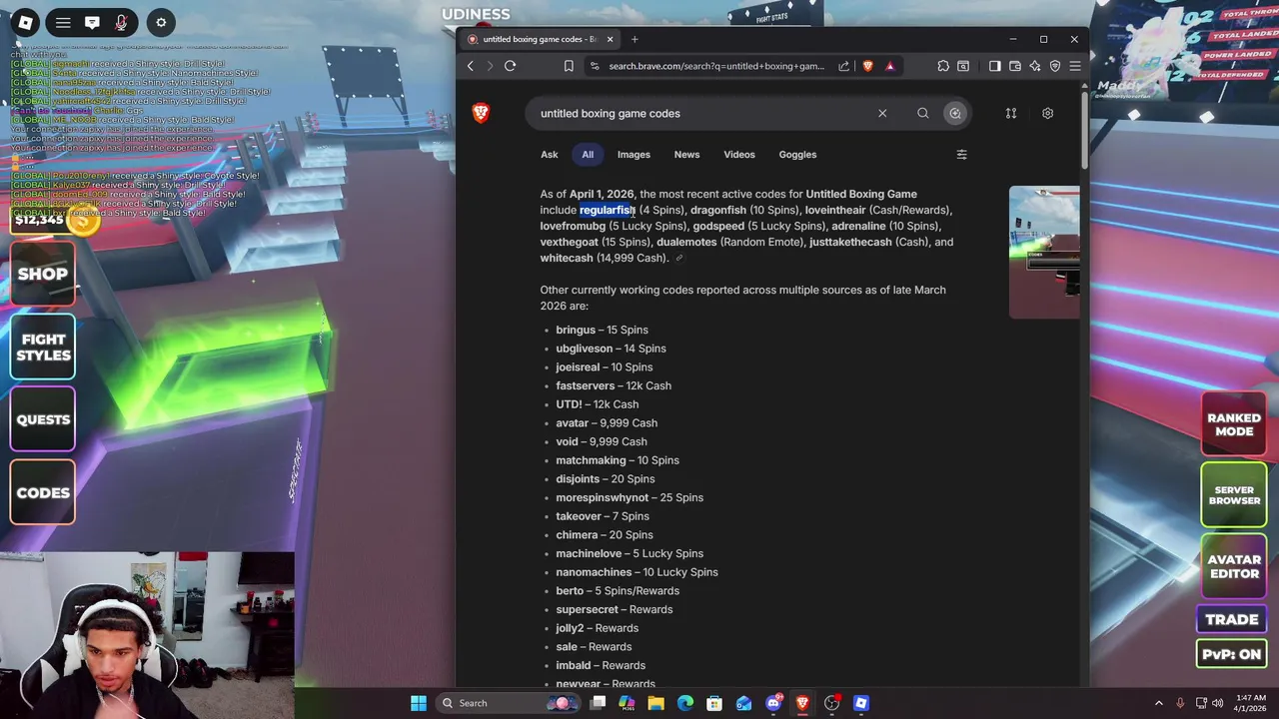Switch to the Videos tab
This screenshot has width=1279, height=719.
pyautogui.click(x=739, y=155)
